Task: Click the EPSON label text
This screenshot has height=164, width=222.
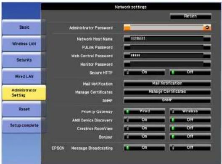Action: coord(58,148)
